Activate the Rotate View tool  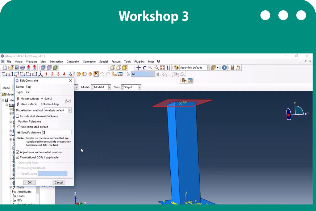coord(144,68)
